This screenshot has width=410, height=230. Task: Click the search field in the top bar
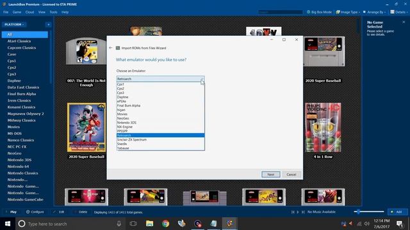(281, 12)
